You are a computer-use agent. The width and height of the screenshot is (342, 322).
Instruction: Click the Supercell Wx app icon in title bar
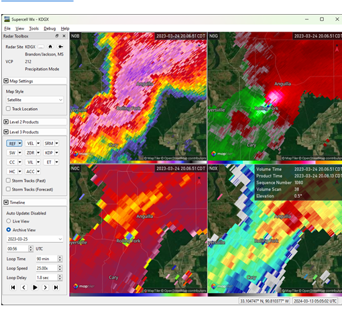[x=7, y=19]
